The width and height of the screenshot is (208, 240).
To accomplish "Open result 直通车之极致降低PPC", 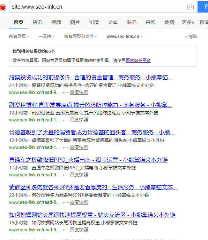I will point(88,160).
